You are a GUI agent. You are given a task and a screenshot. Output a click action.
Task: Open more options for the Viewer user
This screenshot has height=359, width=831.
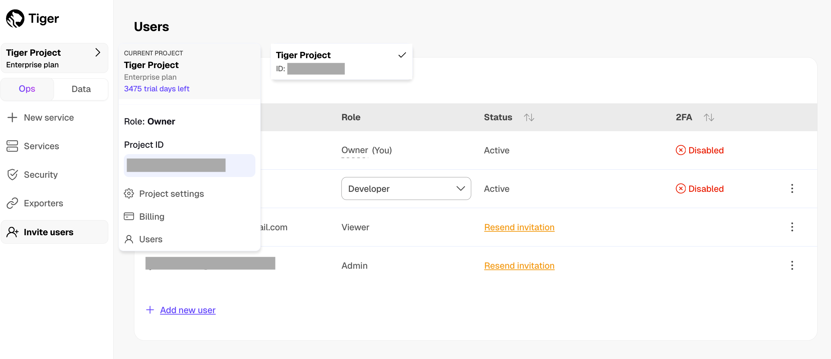click(x=792, y=227)
